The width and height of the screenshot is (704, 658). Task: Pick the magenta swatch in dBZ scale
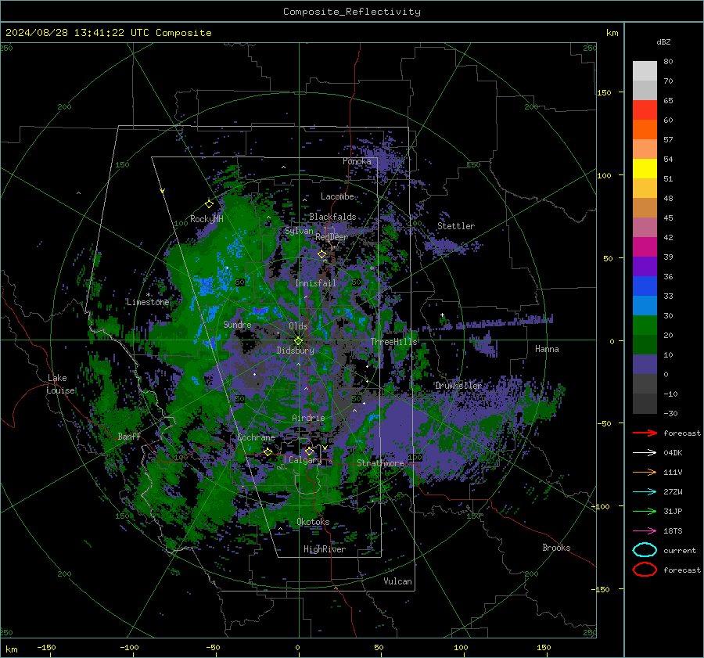tap(645, 247)
